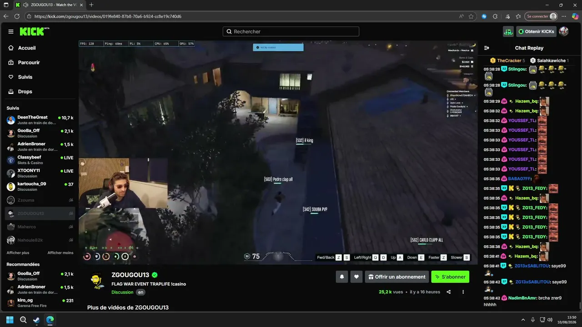Turn on notifications with the bell button
This screenshot has width=582, height=327.
tap(342, 277)
